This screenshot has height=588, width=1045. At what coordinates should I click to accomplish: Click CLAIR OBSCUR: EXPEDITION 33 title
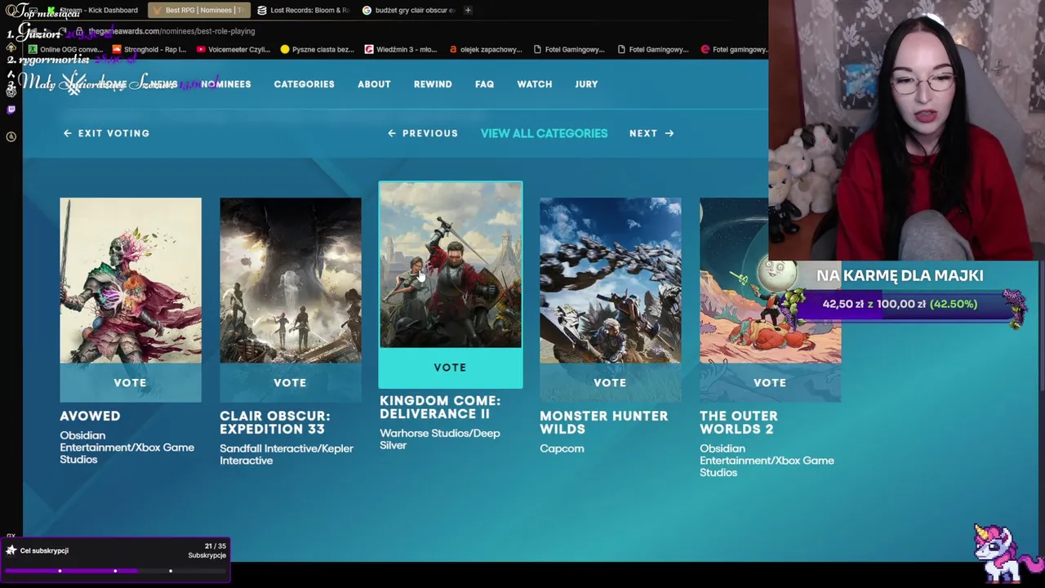(x=275, y=422)
